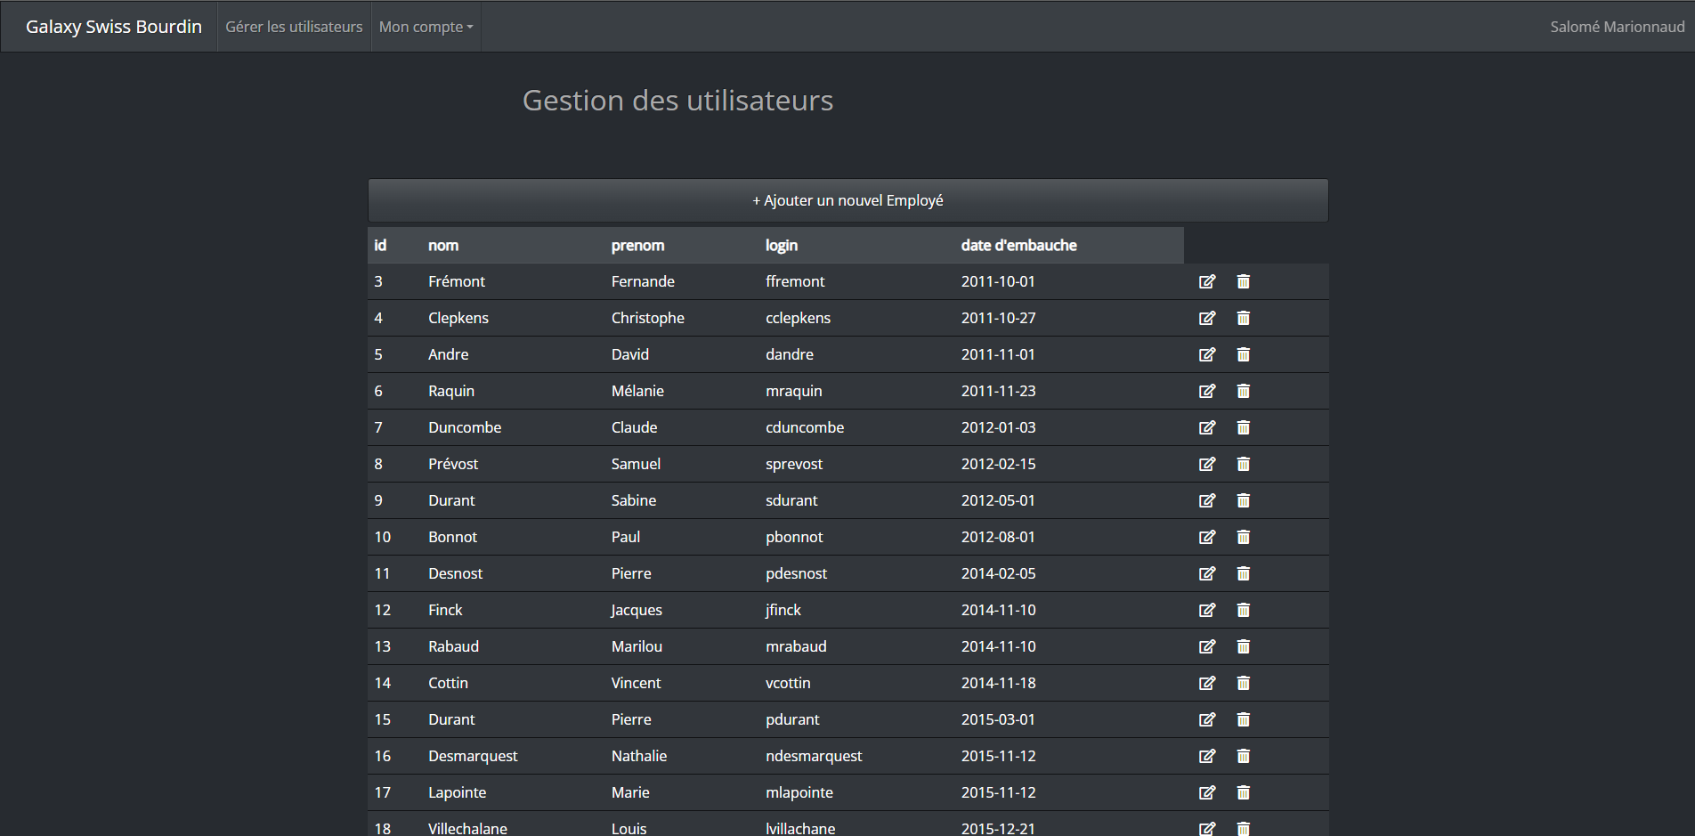
Task: Click edit icon for Paul Bonnot
Action: click(x=1206, y=537)
